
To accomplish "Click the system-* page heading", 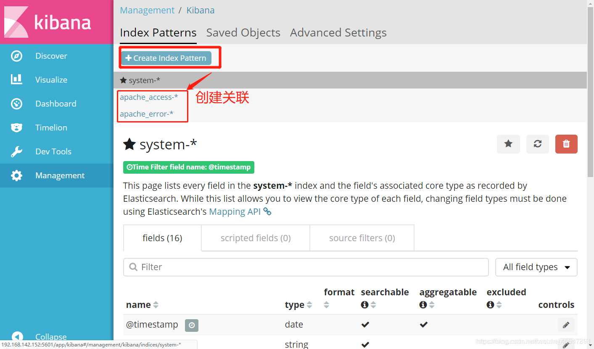I will click(168, 144).
